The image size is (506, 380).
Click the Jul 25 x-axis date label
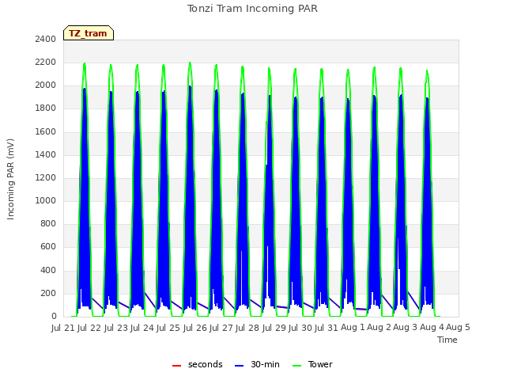click(168, 328)
